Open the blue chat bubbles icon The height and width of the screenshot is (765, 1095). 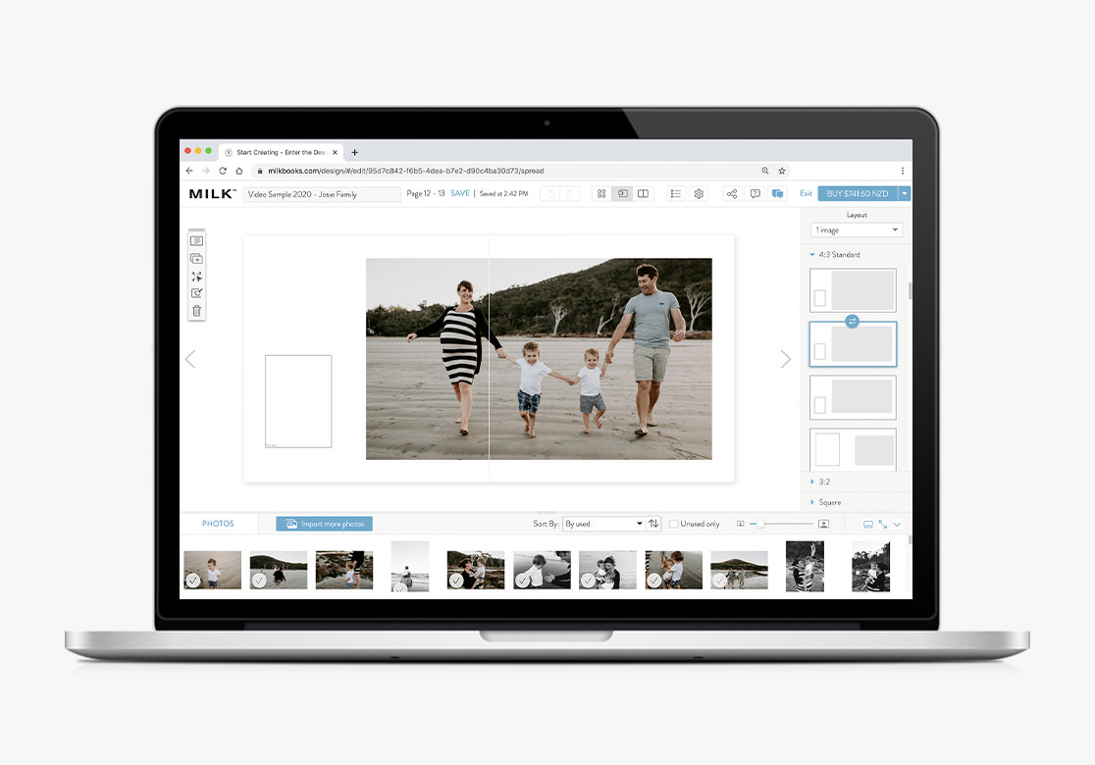(777, 194)
